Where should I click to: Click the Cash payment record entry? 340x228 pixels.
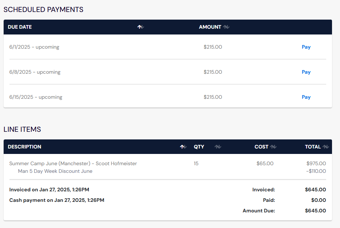pos(56,200)
